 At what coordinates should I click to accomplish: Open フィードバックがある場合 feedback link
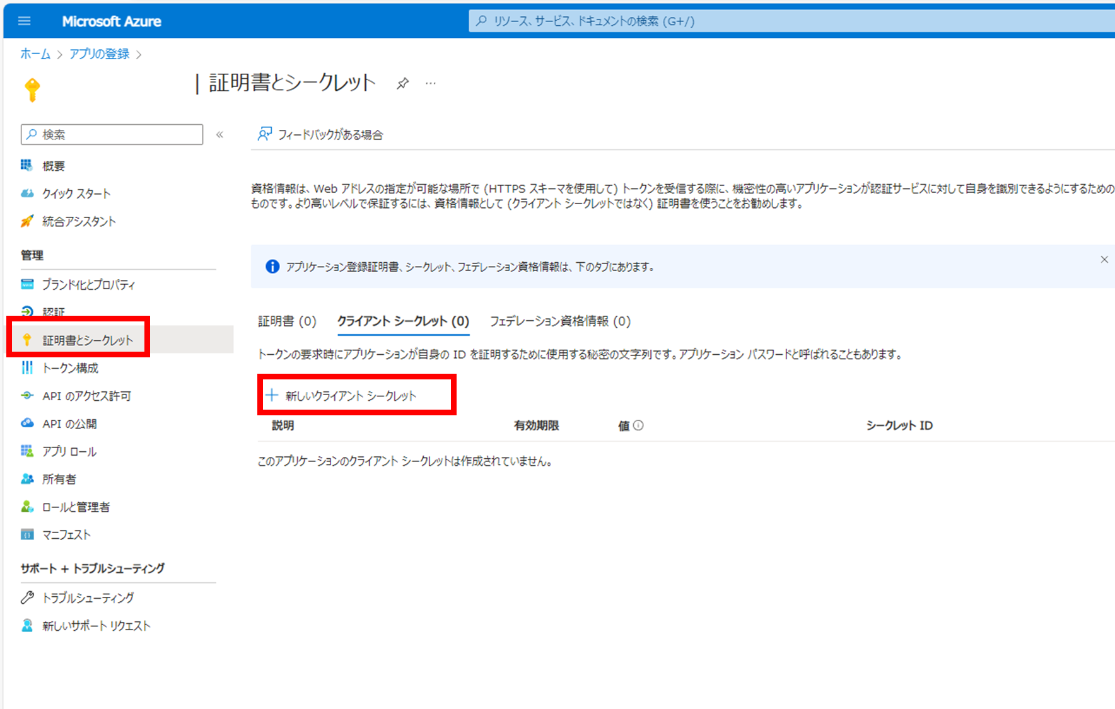pyautogui.click(x=320, y=134)
